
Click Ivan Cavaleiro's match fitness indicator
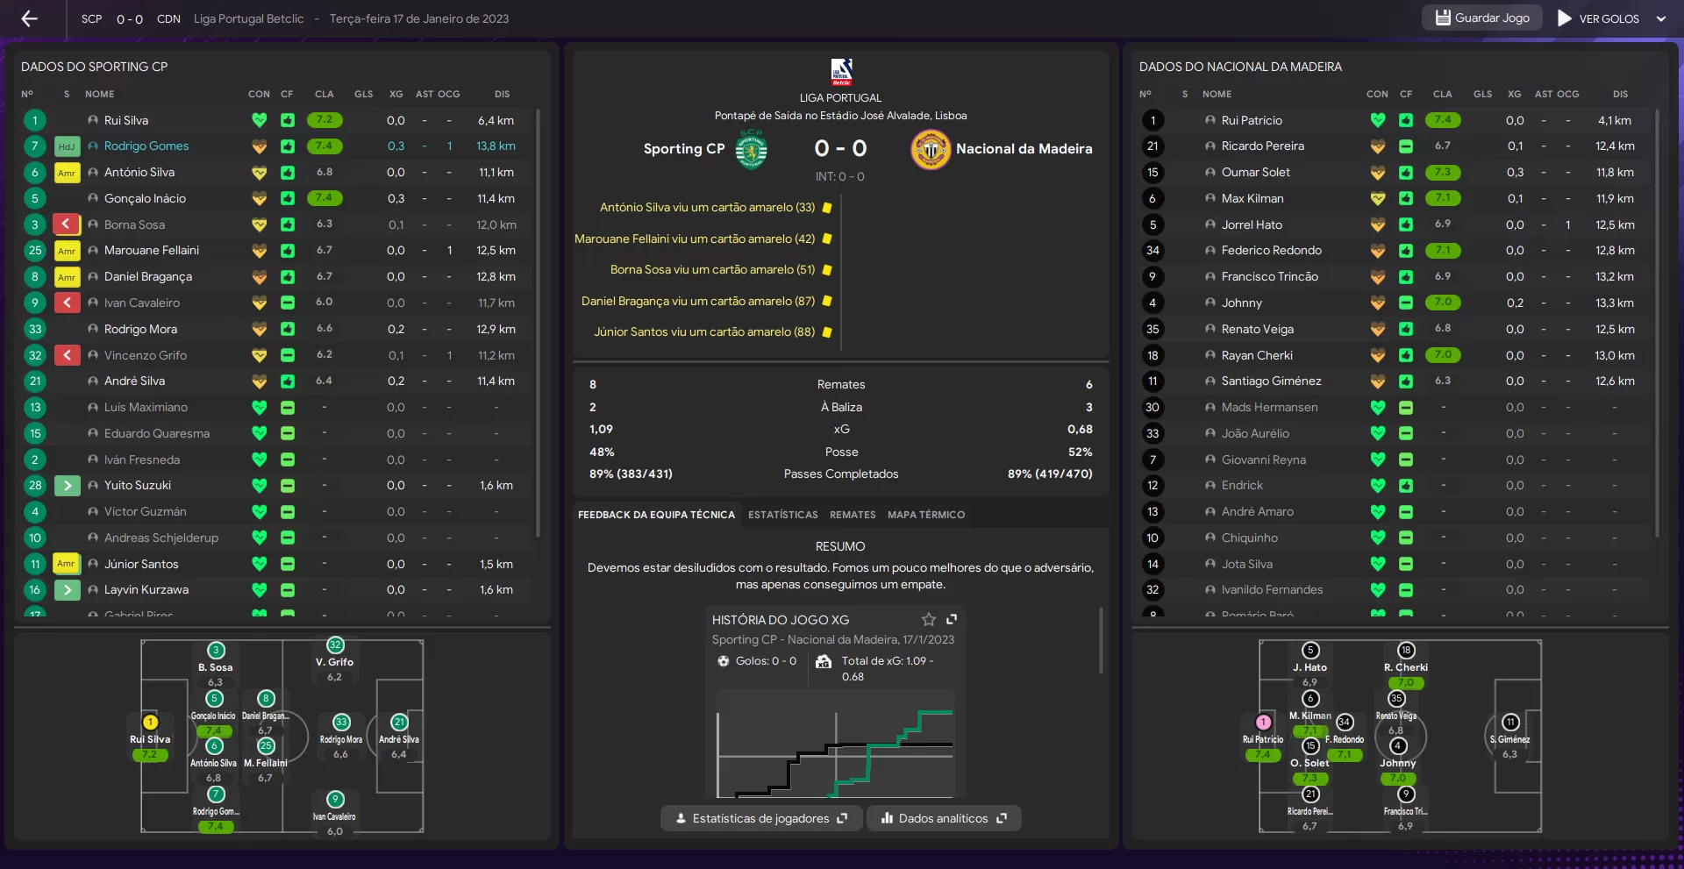[287, 303]
